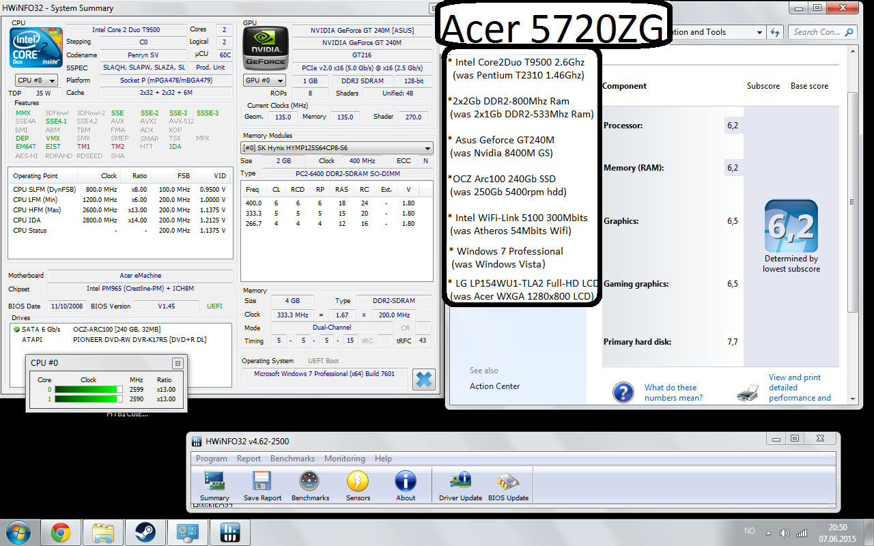Open Windows Explorer from the taskbar

point(103,532)
